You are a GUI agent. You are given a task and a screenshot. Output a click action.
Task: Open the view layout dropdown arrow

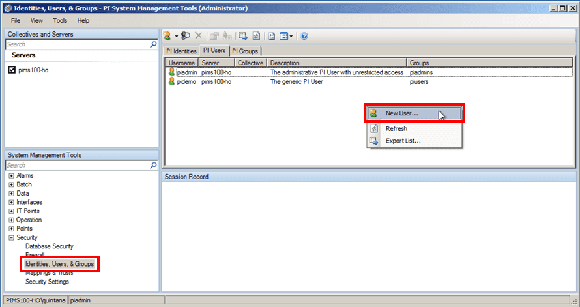pyautogui.click(x=291, y=37)
